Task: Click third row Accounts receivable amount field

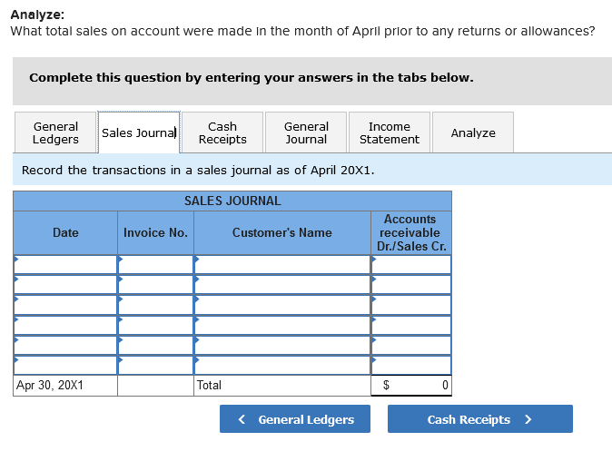Action: click(x=411, y=306)
